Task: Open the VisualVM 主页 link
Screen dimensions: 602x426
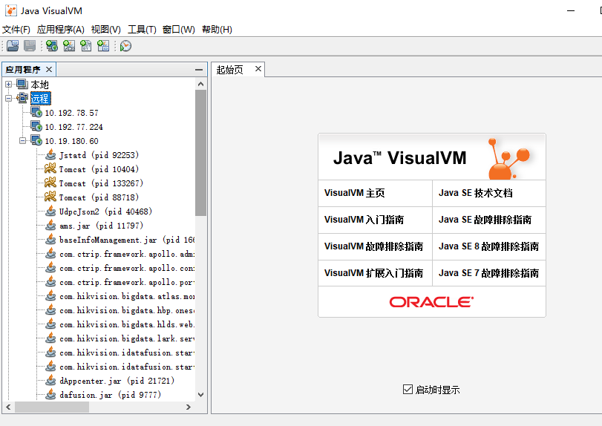Action: pyautogui.click(x=354, y=193)
